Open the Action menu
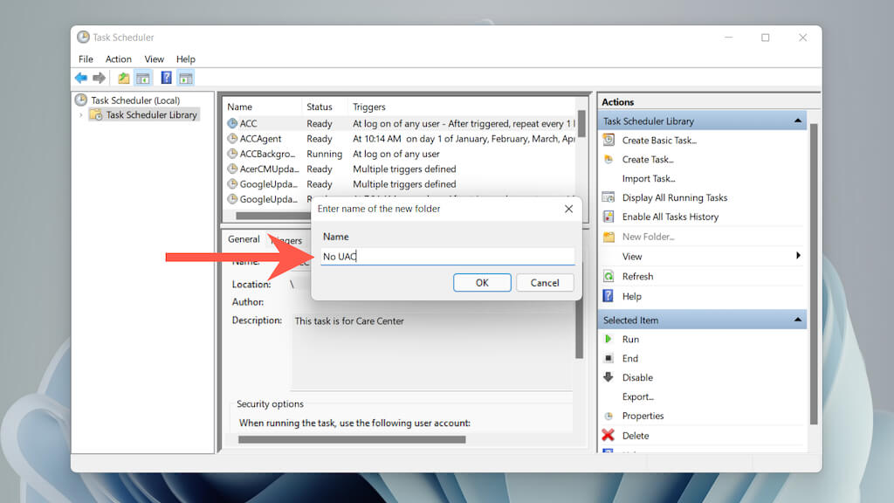 [118, 59]
